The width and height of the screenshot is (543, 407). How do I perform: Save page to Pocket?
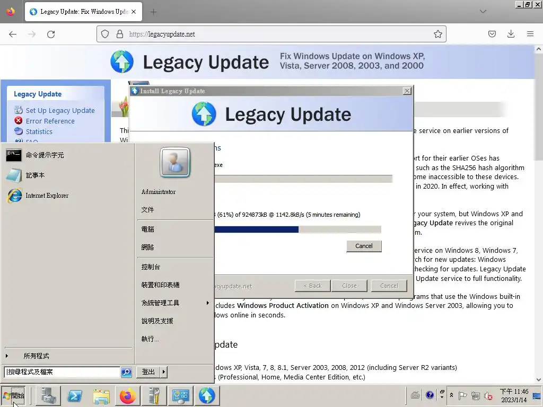[492, 34]
